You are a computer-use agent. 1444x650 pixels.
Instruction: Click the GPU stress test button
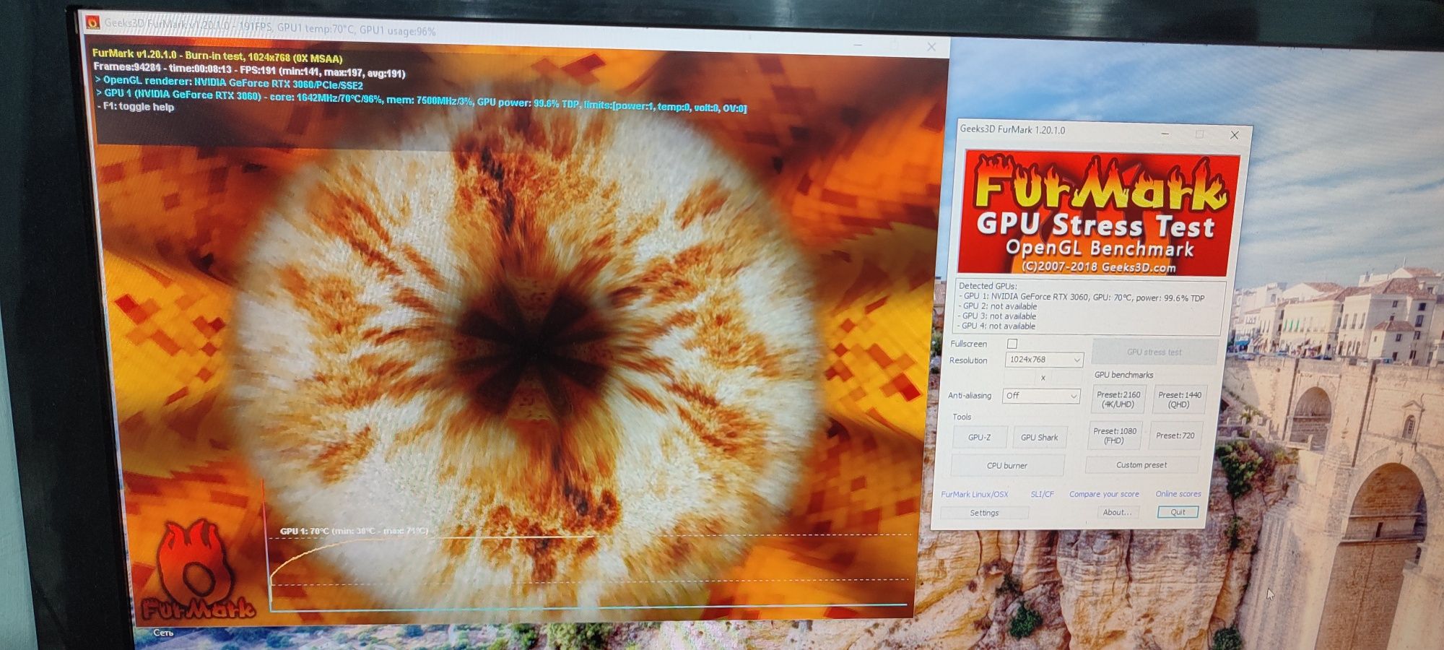click(x=1154, y=352)
